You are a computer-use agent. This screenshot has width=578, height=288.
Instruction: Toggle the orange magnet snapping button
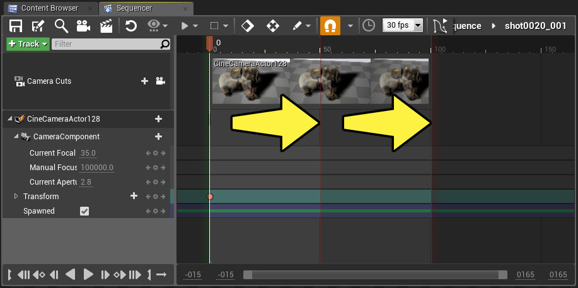[x=330, y=26]
